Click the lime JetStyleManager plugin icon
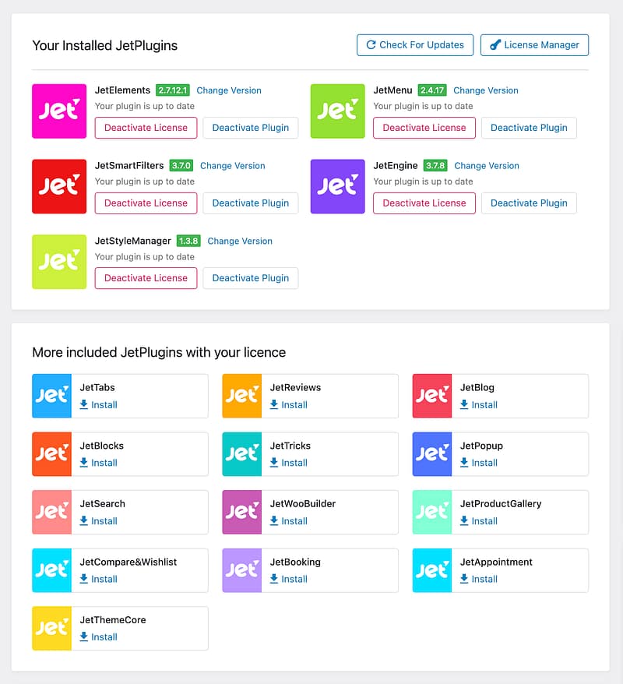The image size is (623, 684). point(59,262)
